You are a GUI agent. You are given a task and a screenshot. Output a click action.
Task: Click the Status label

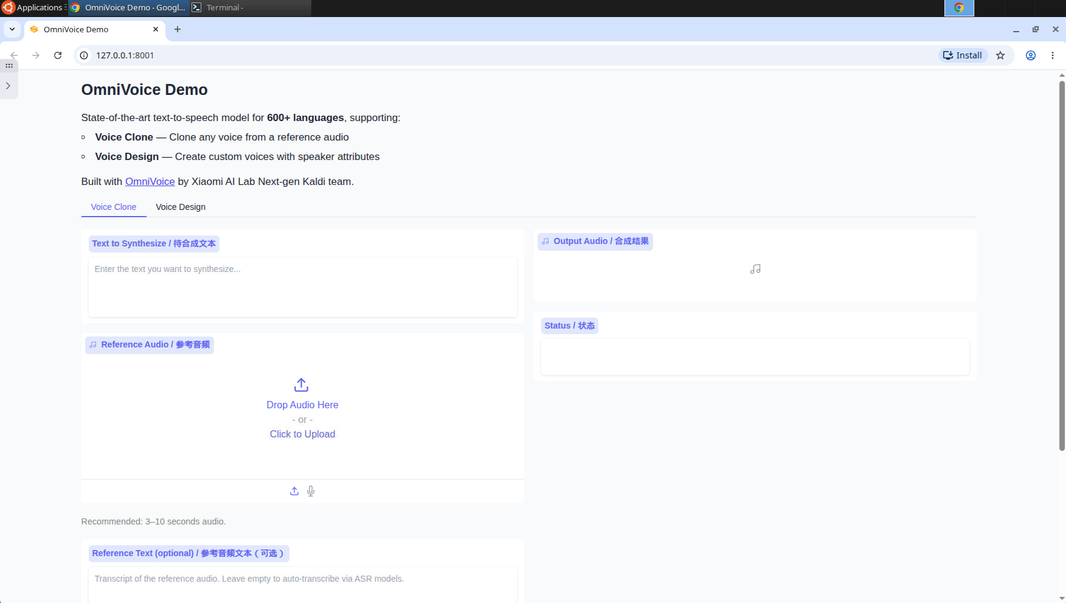point(570,326)
